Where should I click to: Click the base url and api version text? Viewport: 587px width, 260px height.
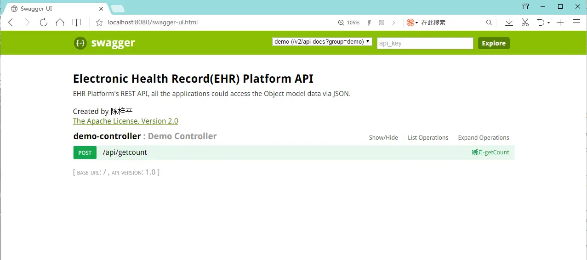pos(116,173)
